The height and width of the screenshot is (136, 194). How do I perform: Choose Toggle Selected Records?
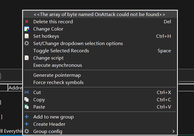61,51
